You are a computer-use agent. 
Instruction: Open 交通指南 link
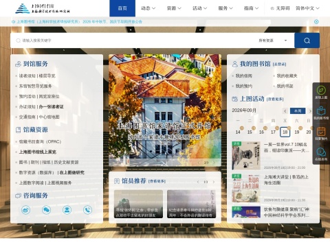point(27,117)
